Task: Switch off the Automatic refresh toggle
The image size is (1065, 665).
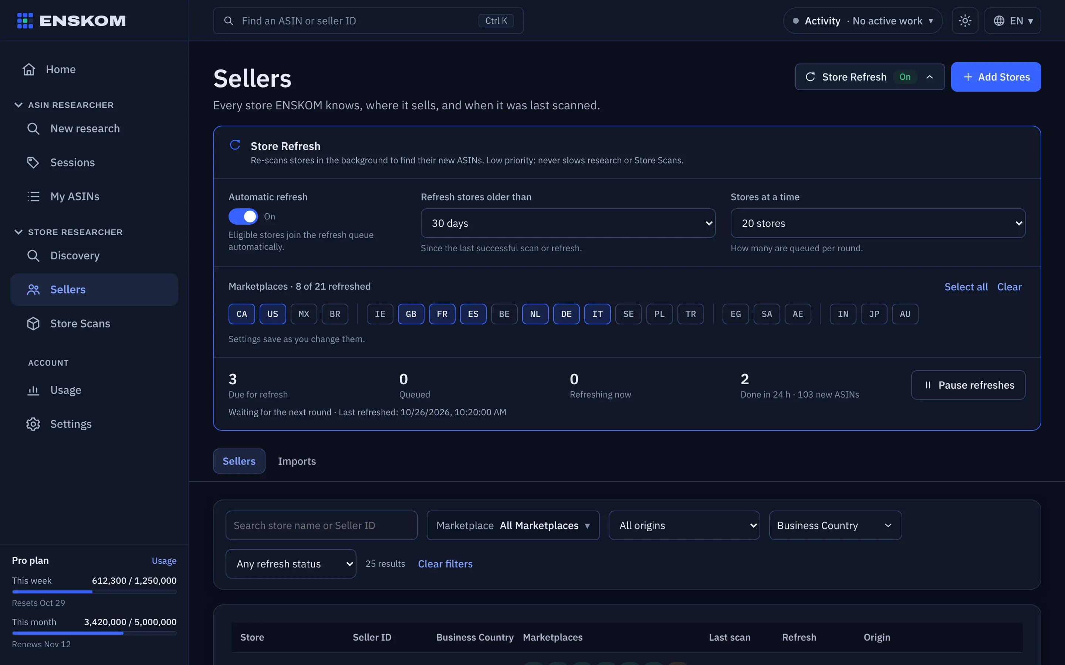Action: coord(243,216)
